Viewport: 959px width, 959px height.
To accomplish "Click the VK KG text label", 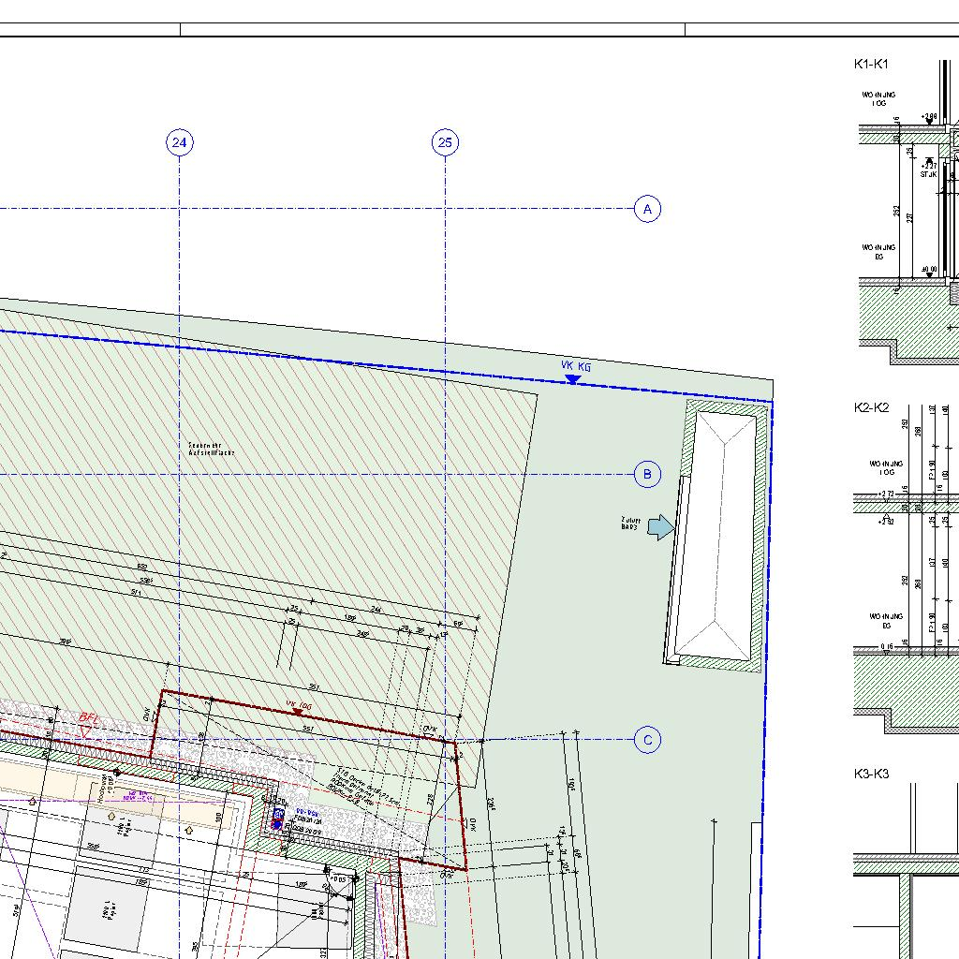I will click(576, 366).
